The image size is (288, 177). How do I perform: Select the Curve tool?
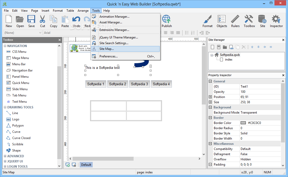point(16,132)
